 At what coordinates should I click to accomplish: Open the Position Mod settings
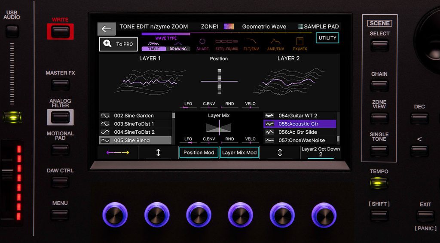pyautogui.click(x=199, y=153)
